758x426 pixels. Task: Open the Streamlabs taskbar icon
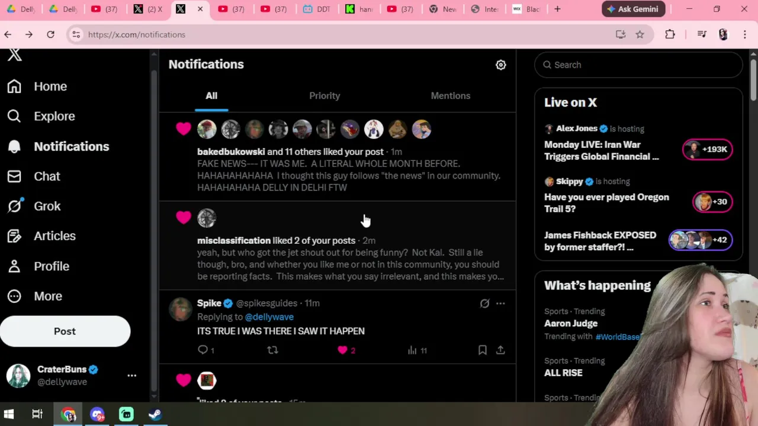pyautogui.click(x=127, y=414)
